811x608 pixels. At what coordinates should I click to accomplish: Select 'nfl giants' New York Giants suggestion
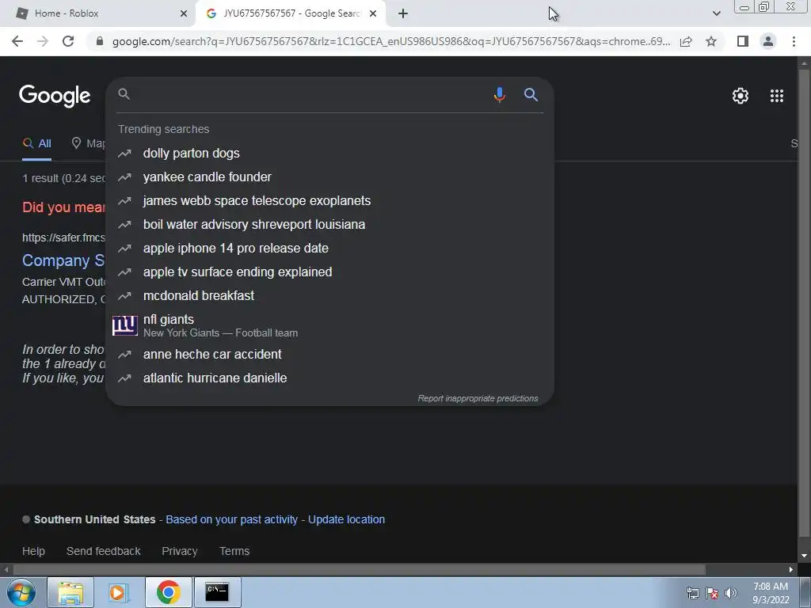330,325
